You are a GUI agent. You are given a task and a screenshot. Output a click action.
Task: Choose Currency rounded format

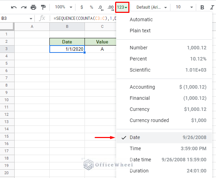point(164,120)
